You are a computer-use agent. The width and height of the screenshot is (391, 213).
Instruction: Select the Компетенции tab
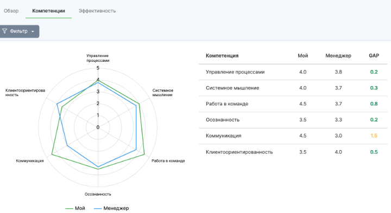click(49, 11)
